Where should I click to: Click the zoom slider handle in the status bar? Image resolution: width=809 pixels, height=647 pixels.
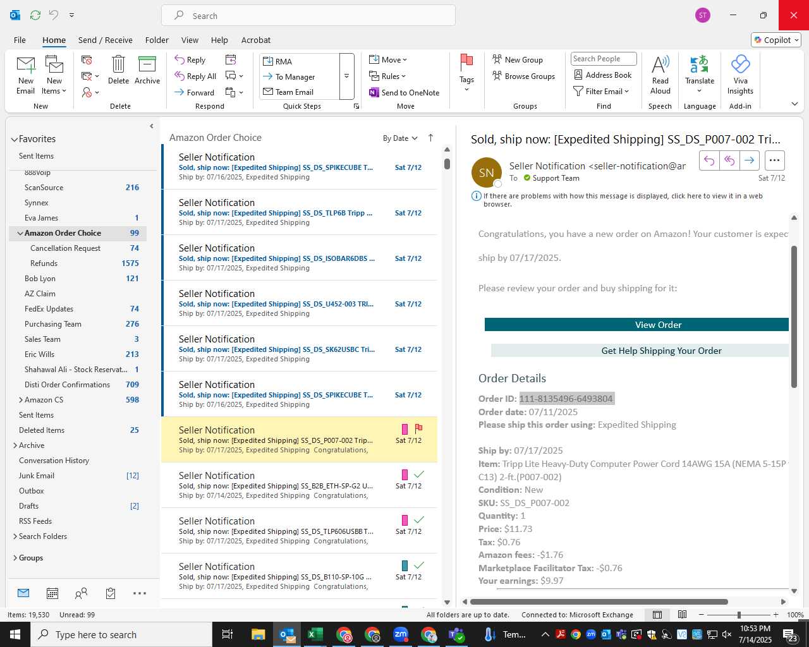pyautogui.click(x=739, y=615)
